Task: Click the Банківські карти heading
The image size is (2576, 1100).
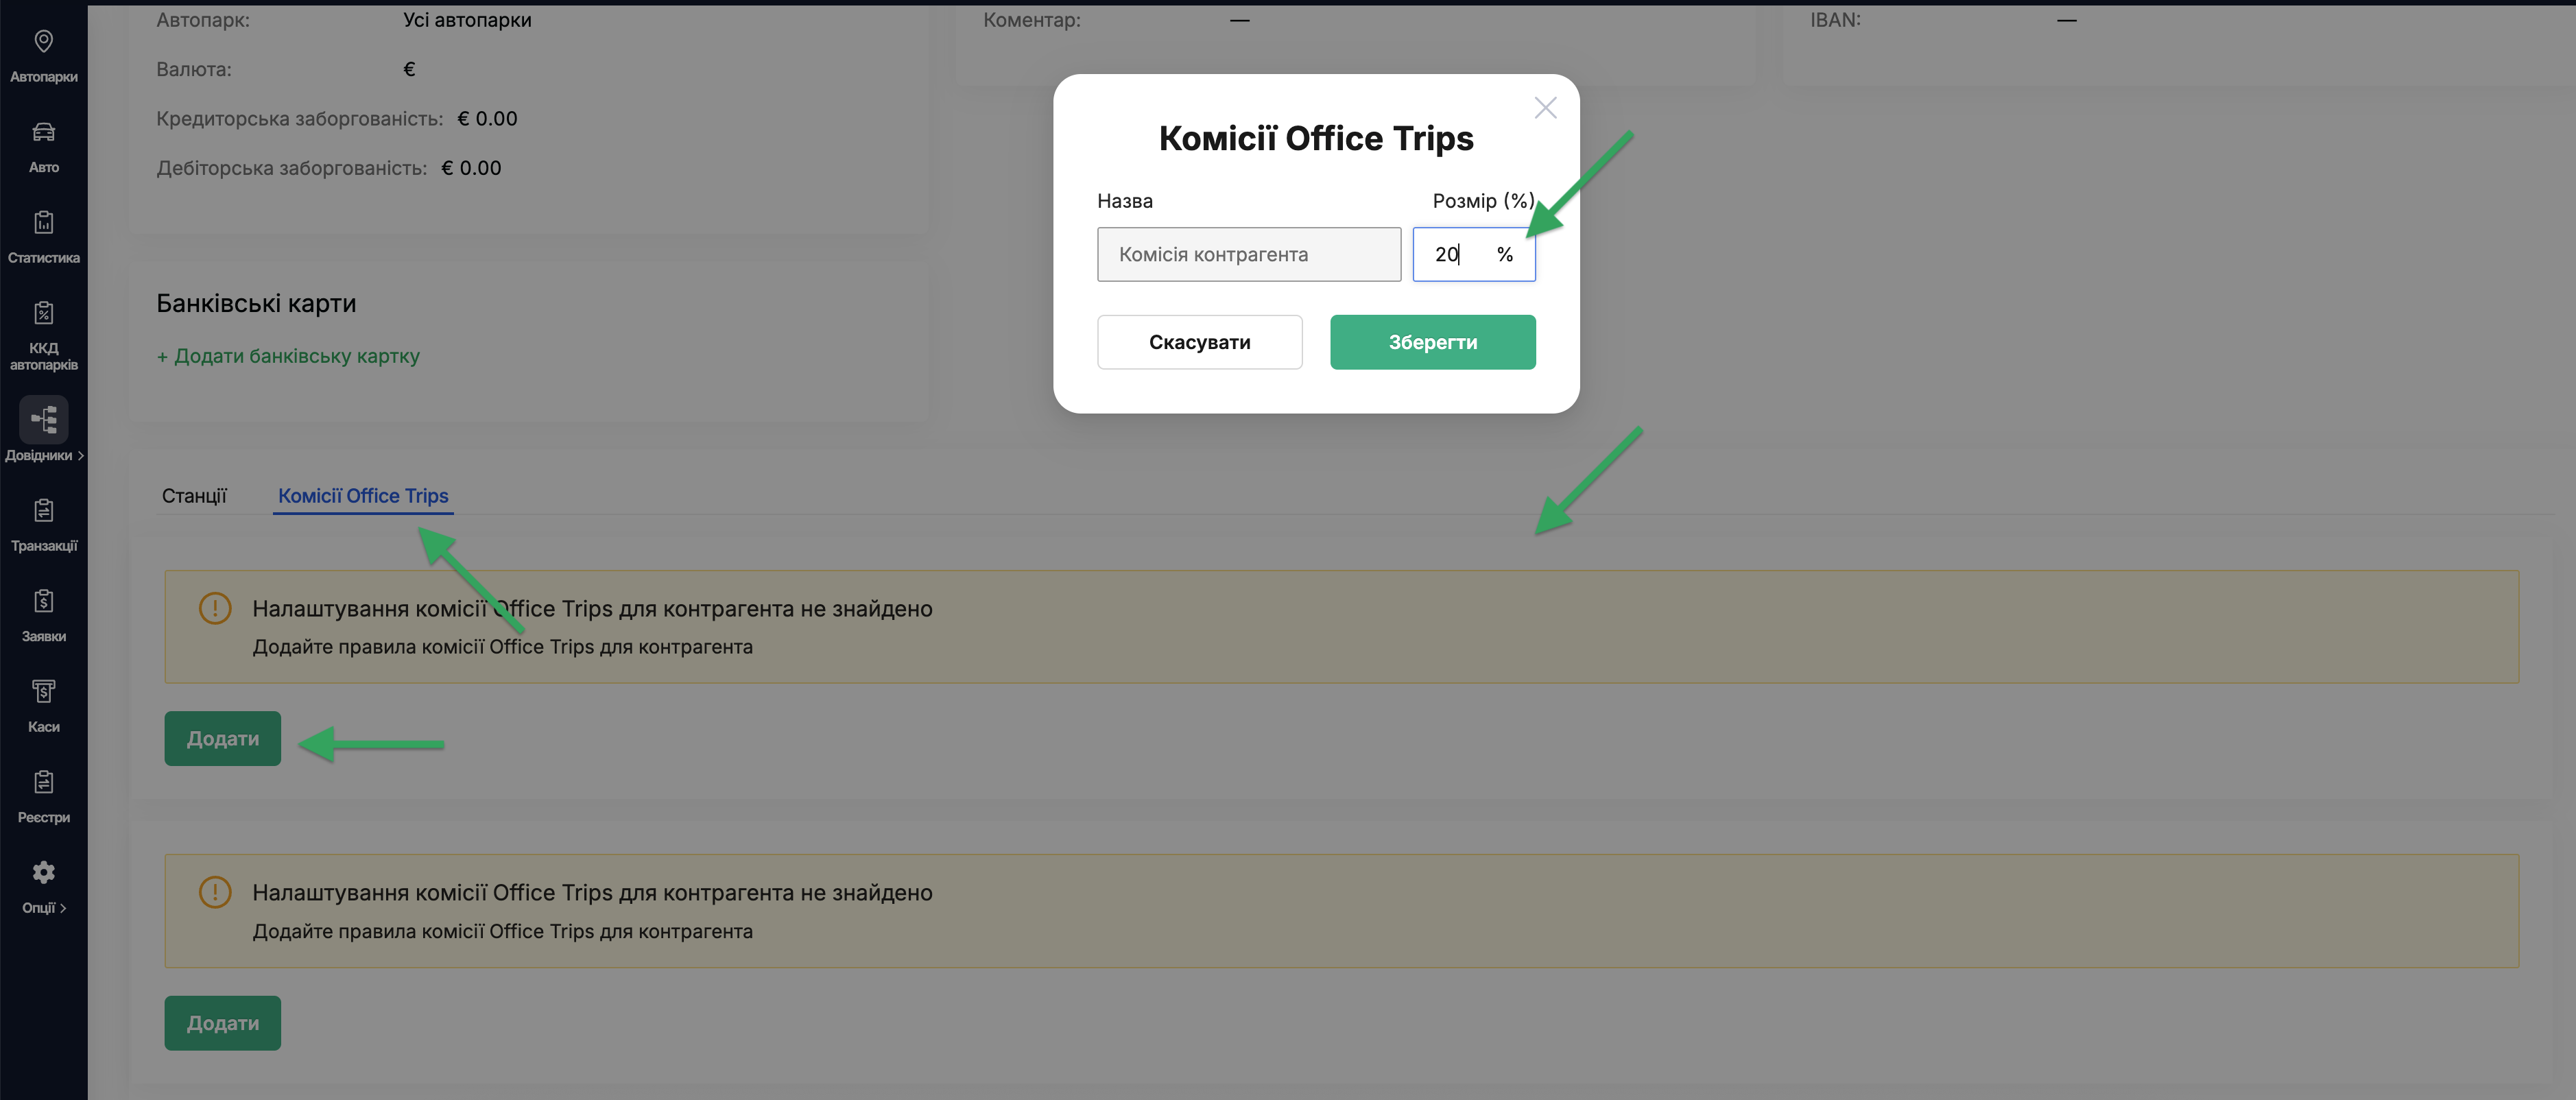Action: (256, 303)
